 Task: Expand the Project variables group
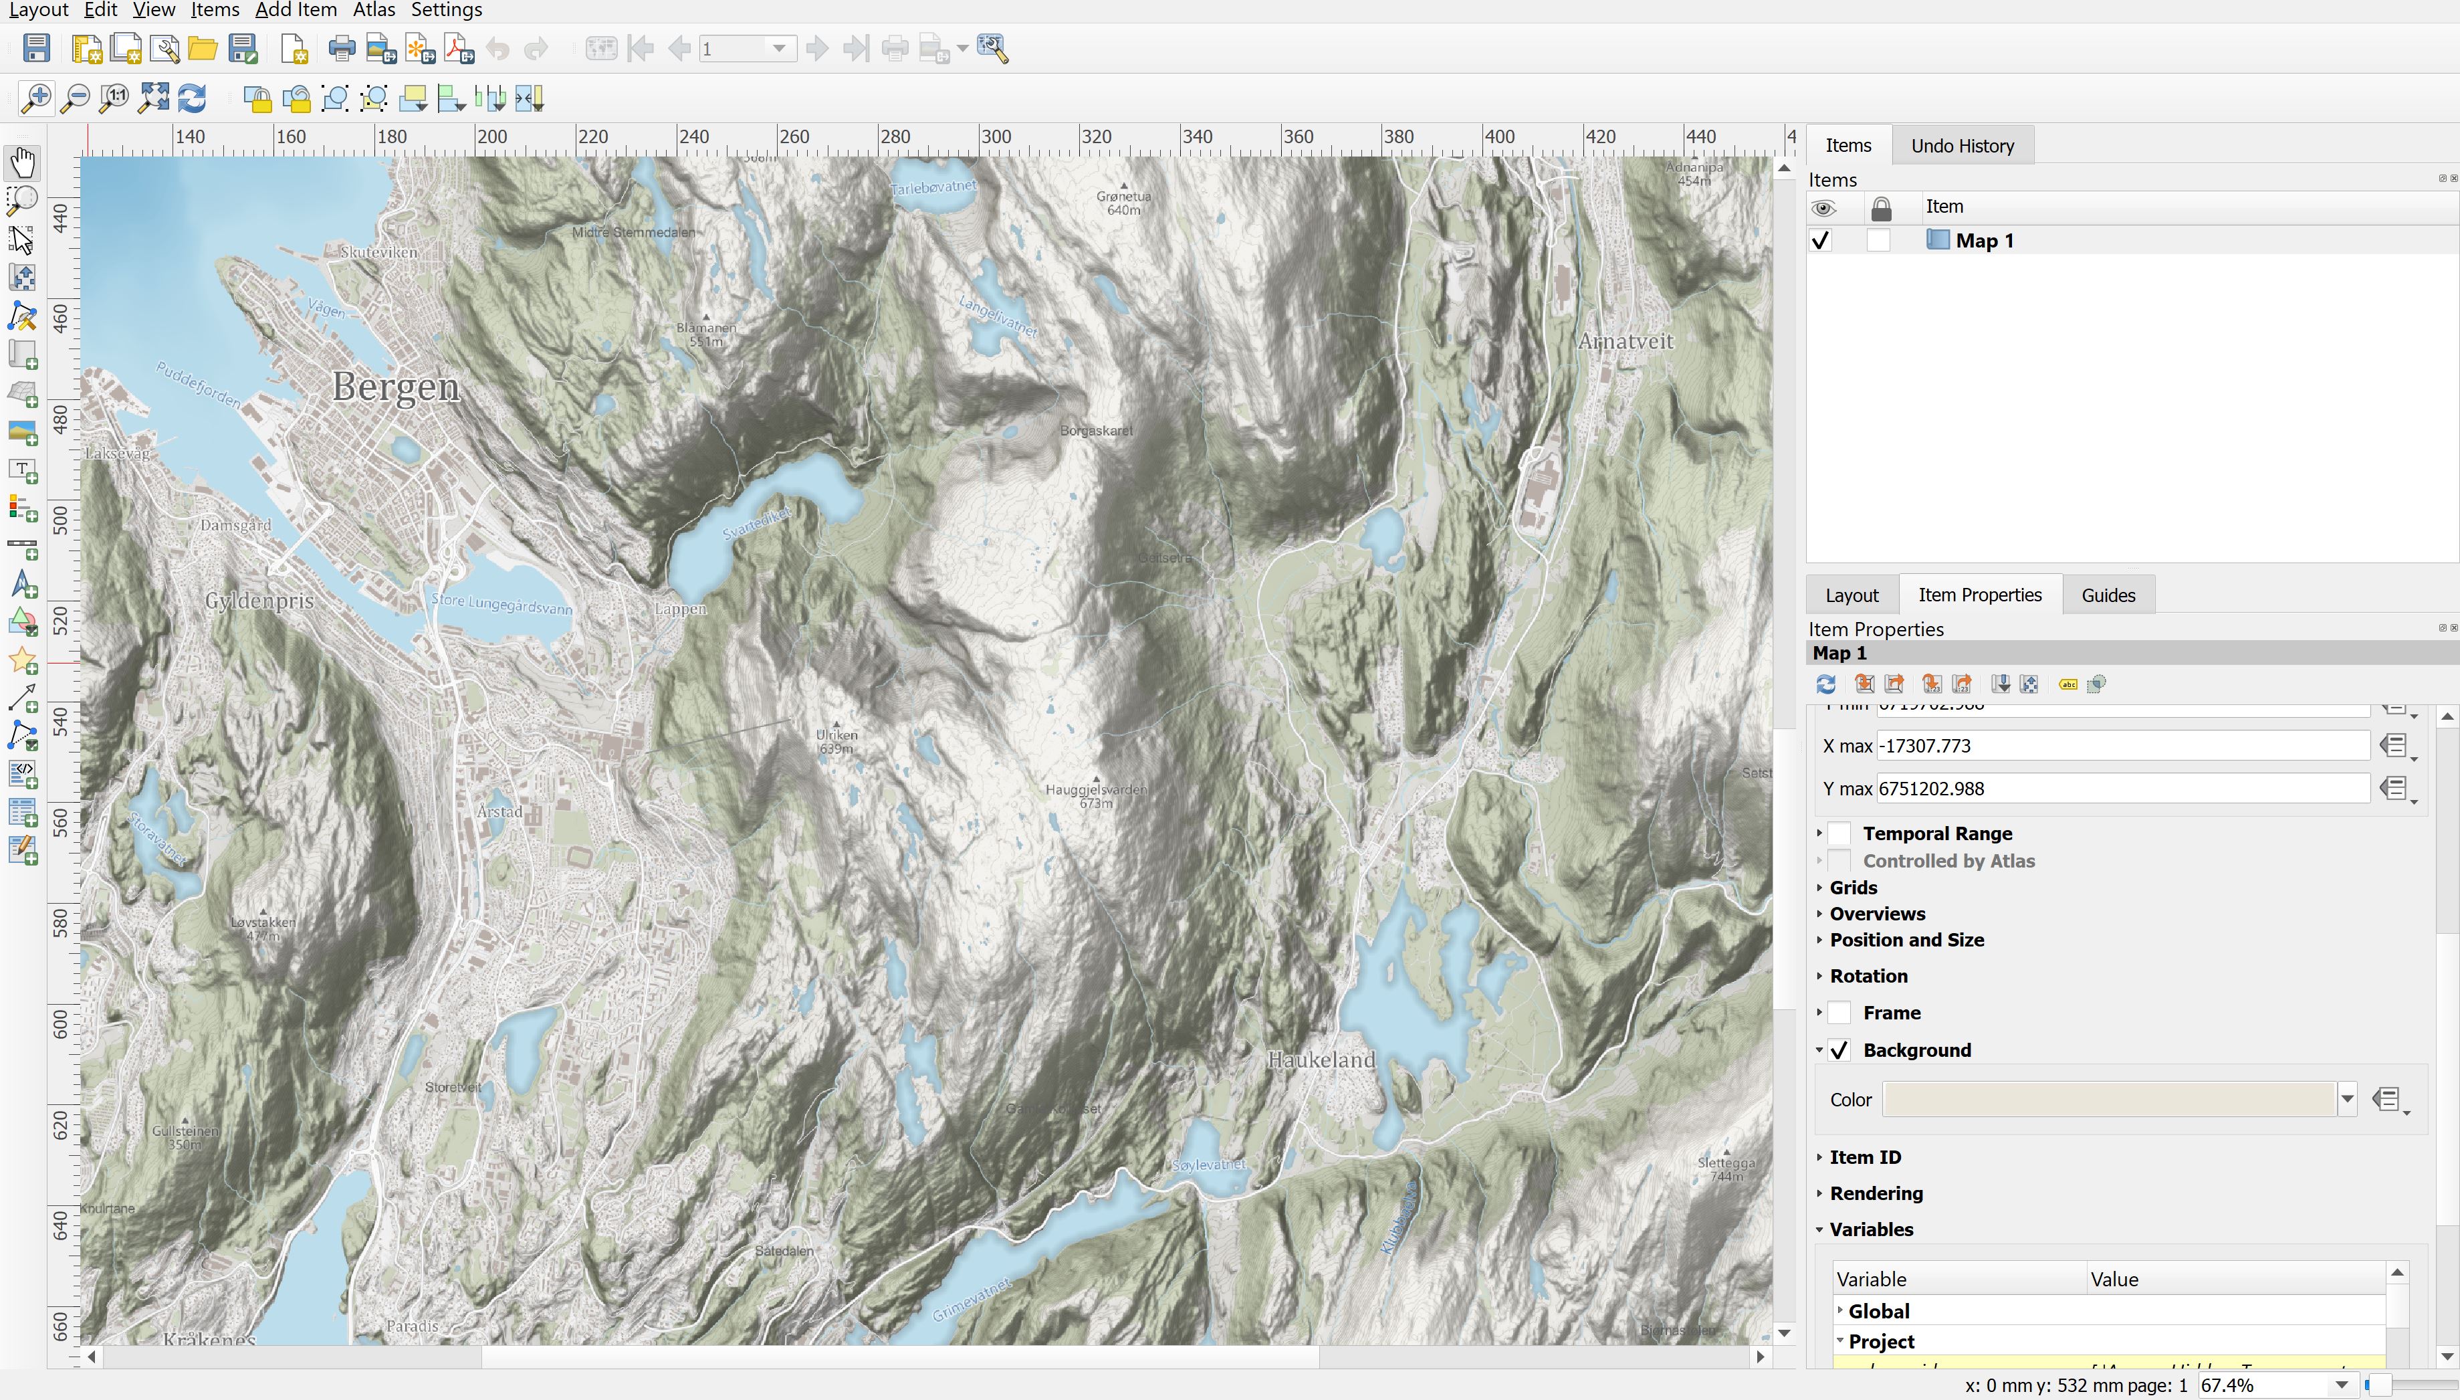pyautogui.click(x=1841, y=1340)
